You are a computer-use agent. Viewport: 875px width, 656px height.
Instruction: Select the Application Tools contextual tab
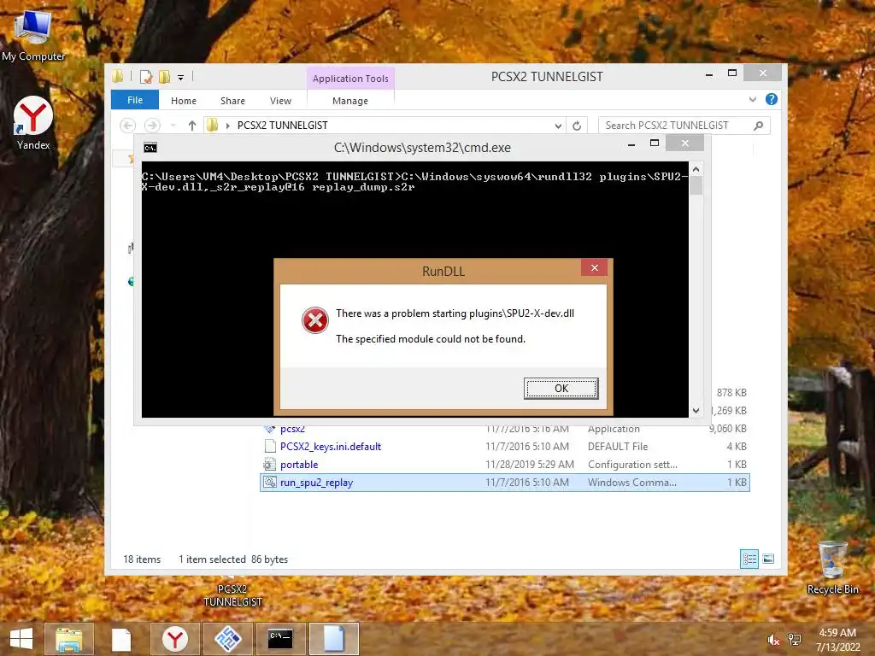(x=350, y=79)
